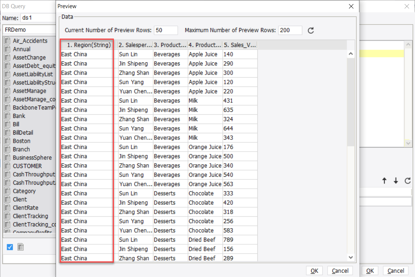The image size is (415, 277).
Task: Click the outer dialog OK button
Action: pos(370,271)
